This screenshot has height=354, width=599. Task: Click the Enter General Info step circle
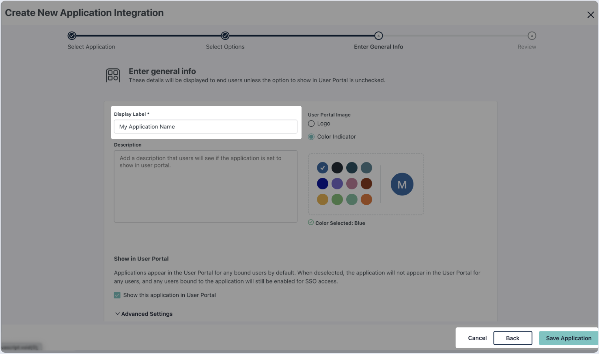(378, 36)
